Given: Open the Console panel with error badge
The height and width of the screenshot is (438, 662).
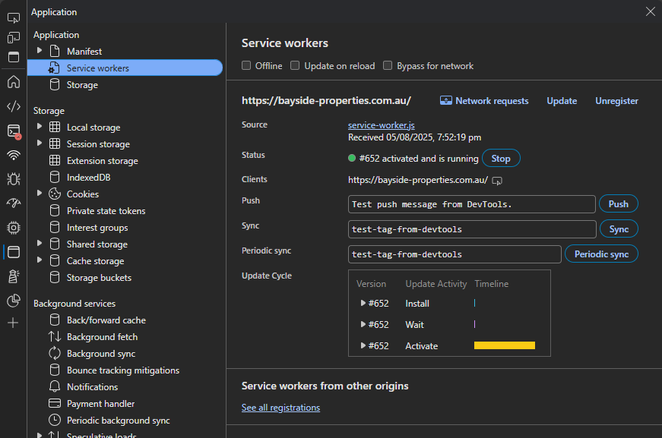Looking at the screenshot, I should pos(14,131).
